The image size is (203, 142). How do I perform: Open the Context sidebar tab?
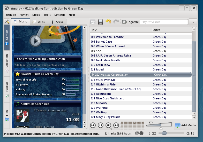7,37
